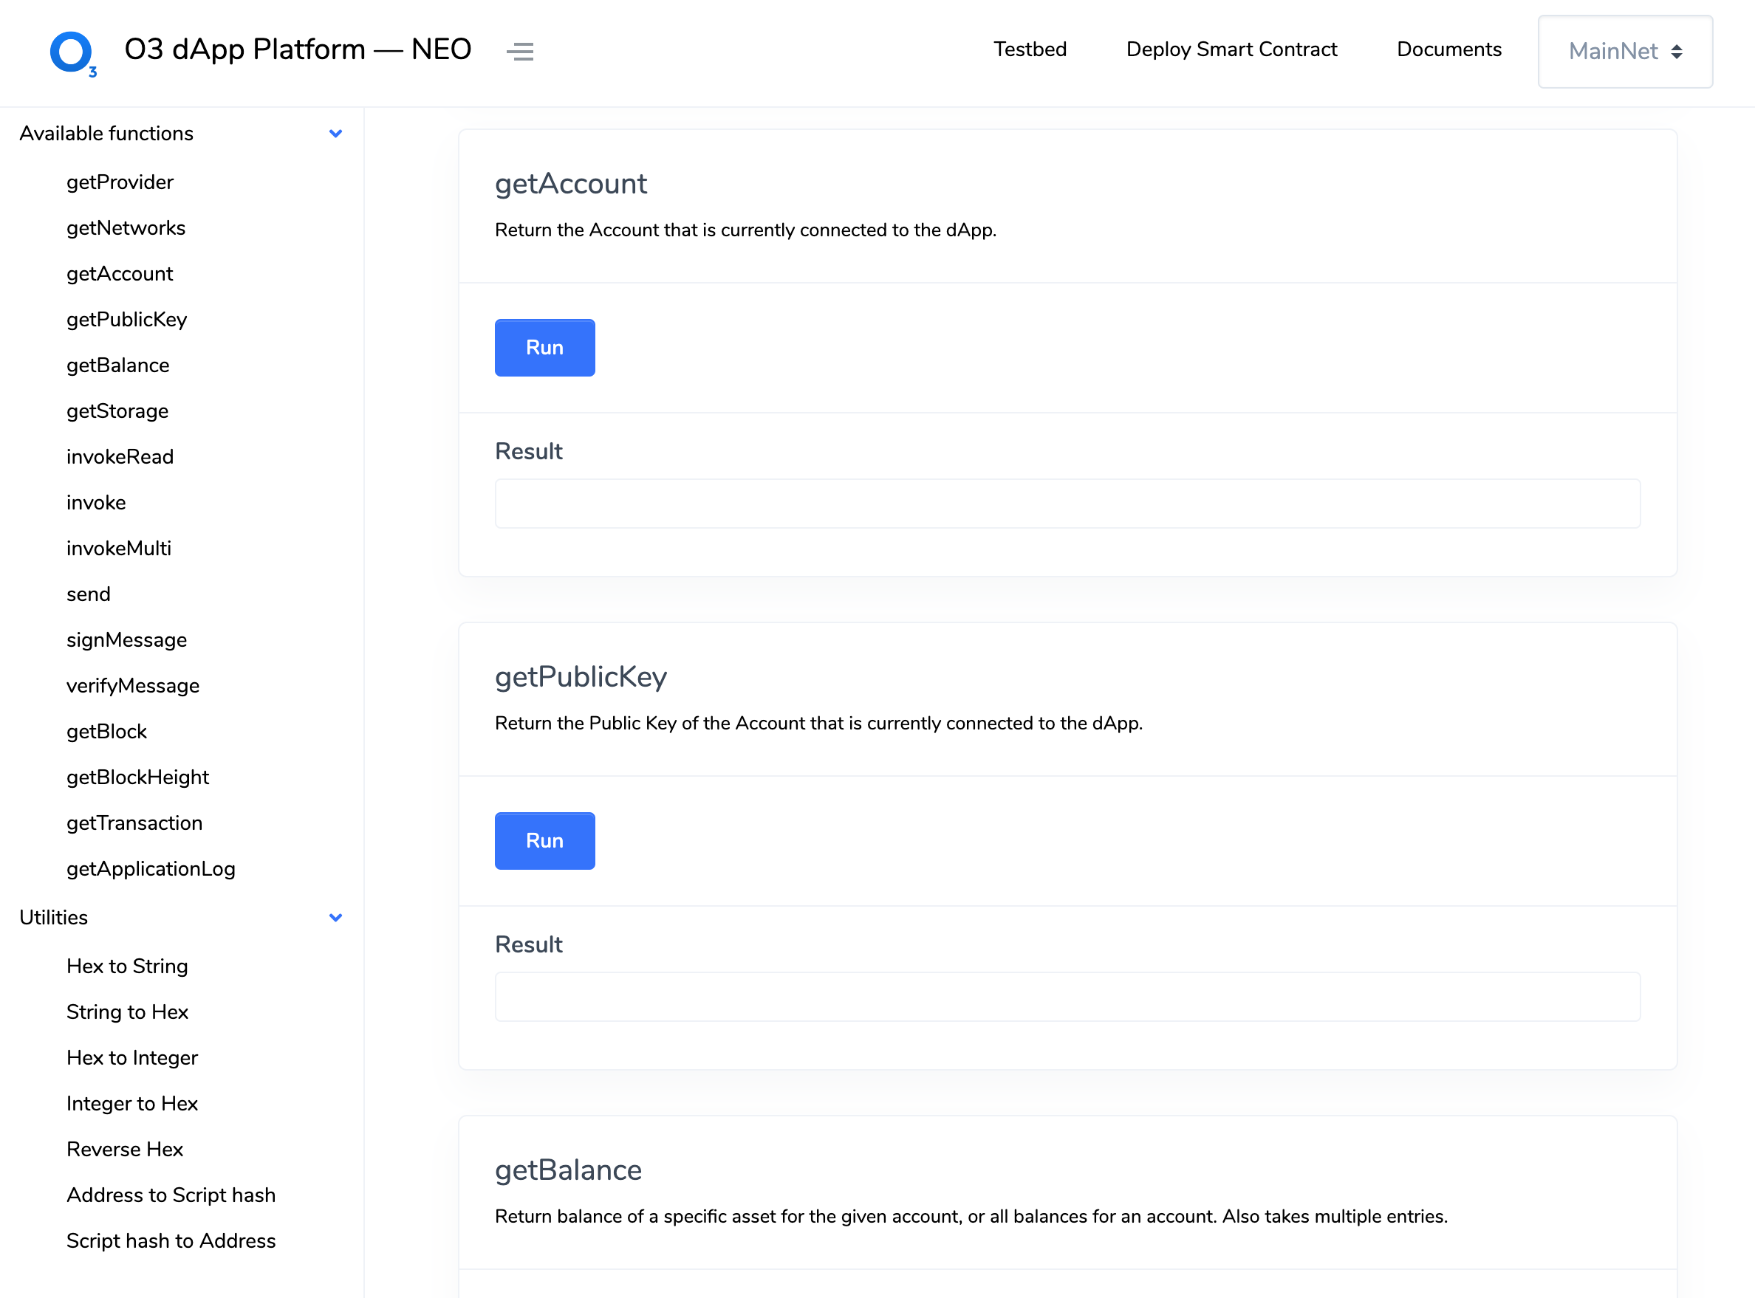Select signMessage in the sidebar
Viewport: 1755px width, 1298px height.
(126, 639)
